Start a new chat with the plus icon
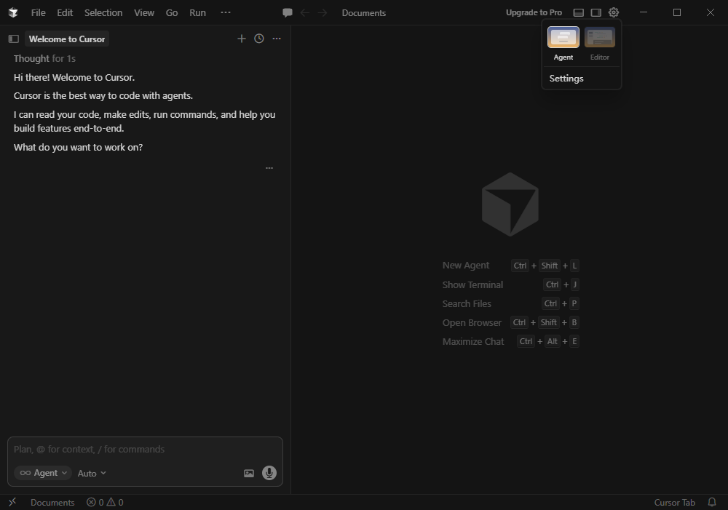 pyautogui.click(x=242, y=39)
